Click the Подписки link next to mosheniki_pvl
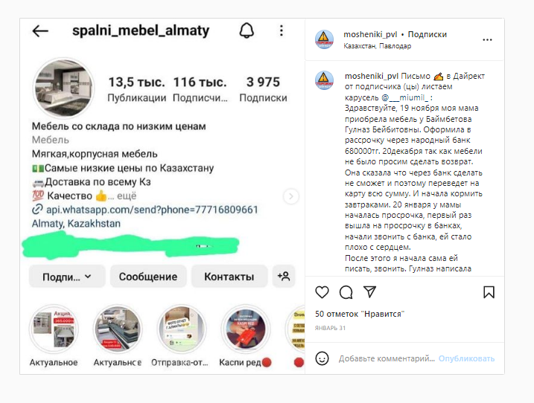 427,34
